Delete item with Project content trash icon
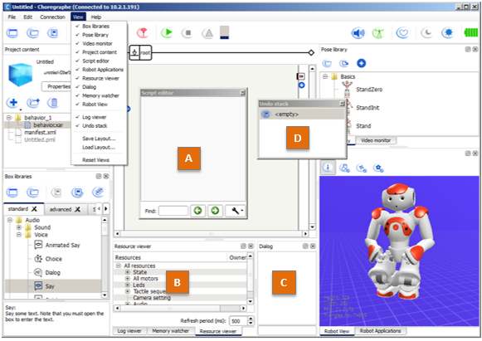The image size is (482, 341). [x=54, y=102]
